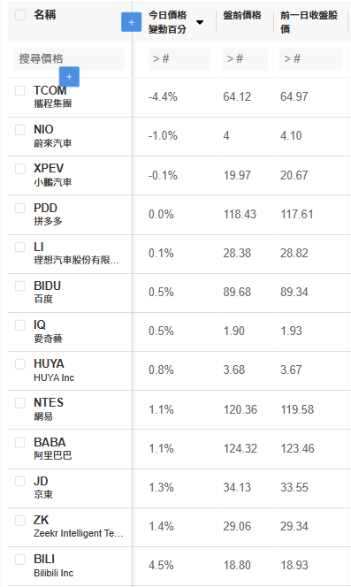This screenshot has height=587, width=351.
Task: Focus the 搜尋價格 search field
Action: pos(69,58)
